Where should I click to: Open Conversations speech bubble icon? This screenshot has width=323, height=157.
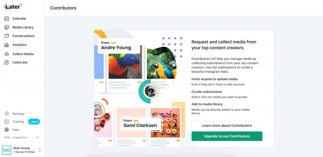7,36
